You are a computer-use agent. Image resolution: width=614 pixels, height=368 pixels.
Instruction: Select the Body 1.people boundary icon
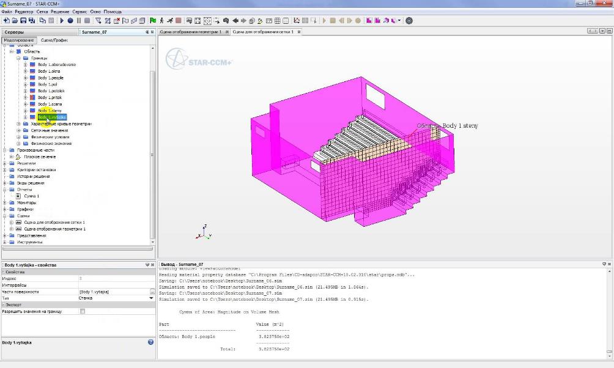tap(33, 78)
